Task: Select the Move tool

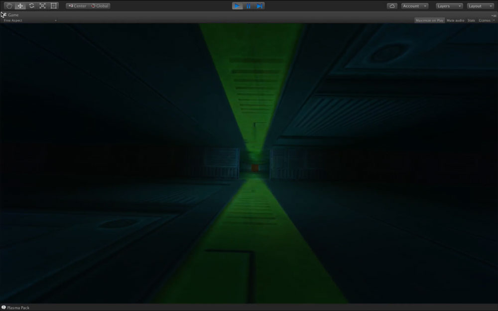Action: tap(20, 6)
